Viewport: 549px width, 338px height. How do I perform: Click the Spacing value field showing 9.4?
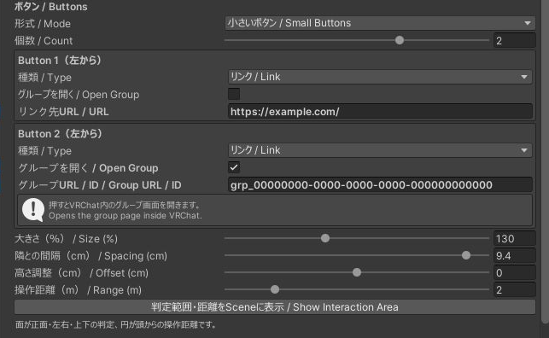click(514, 256)
